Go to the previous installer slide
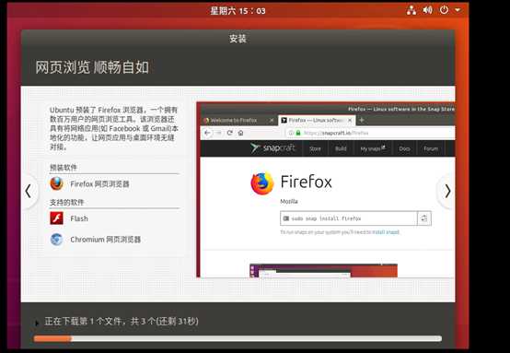The height and width of the screenshot is (353, 510). pos(29,191)
